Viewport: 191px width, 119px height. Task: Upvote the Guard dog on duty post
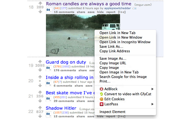click(40, 62)
